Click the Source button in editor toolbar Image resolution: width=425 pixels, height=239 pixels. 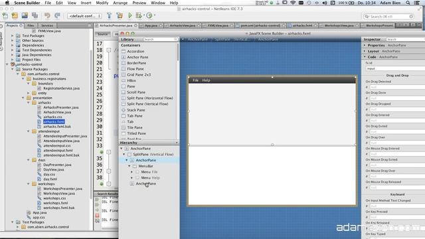click(102, 34)
